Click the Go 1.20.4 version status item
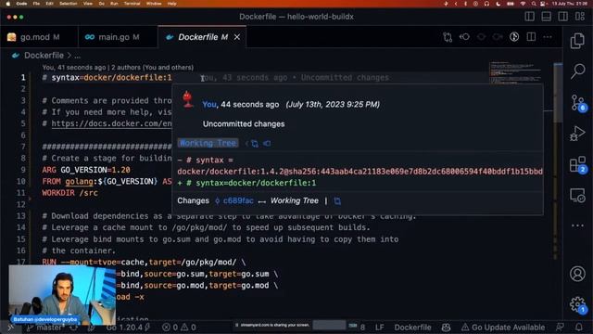 (x=129, y=328)
